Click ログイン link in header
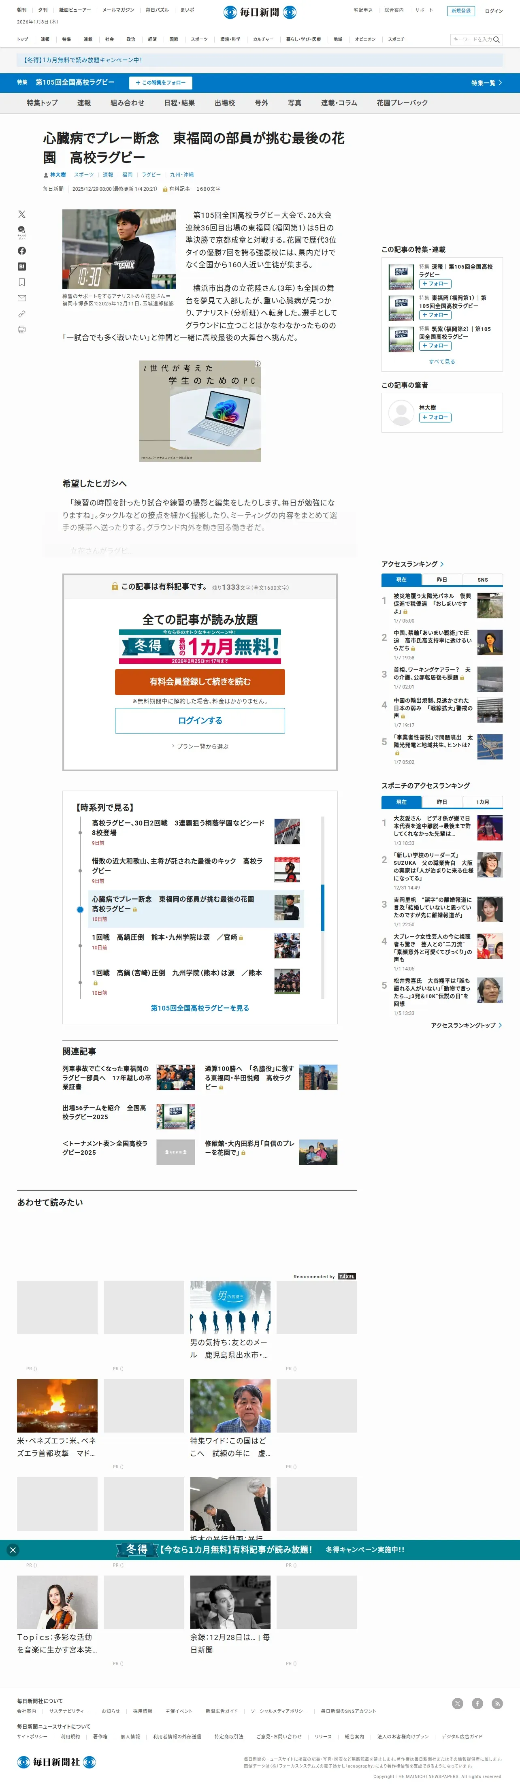520x1789 pixels. 494,11
